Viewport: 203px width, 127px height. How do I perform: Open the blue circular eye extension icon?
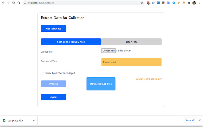click(174, 3)
